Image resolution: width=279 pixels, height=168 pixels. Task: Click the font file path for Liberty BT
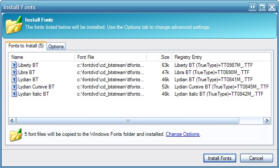[x=110, y=65]
